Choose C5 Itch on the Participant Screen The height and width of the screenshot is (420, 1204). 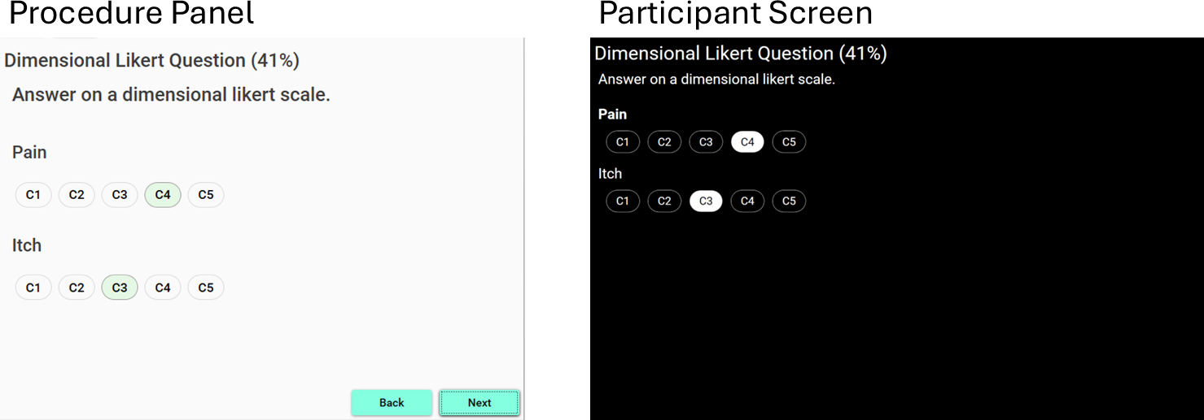[789, 201]
